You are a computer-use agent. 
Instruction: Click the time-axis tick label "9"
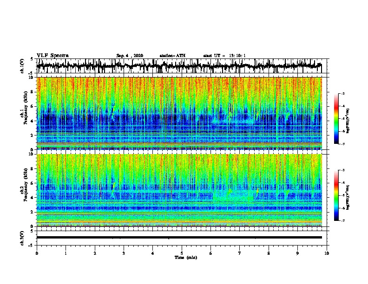(x=297, y=253)
